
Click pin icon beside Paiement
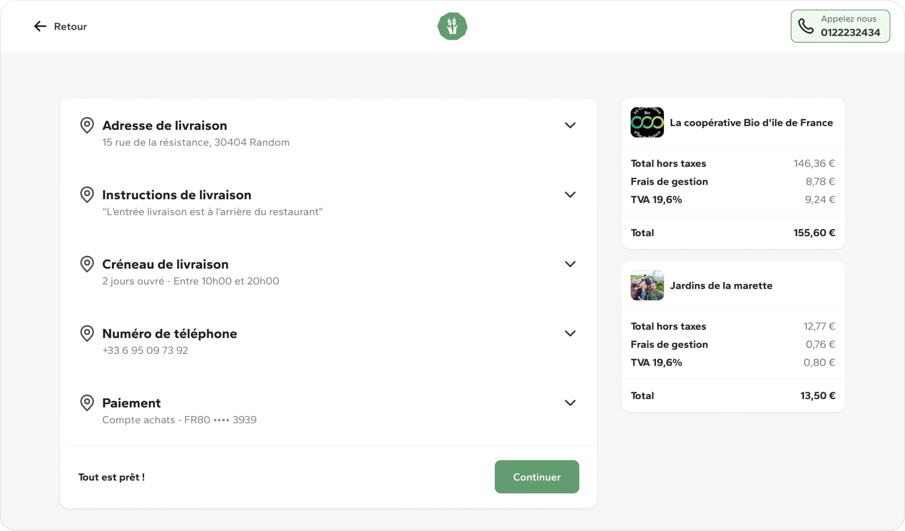(x=87, y=403)
